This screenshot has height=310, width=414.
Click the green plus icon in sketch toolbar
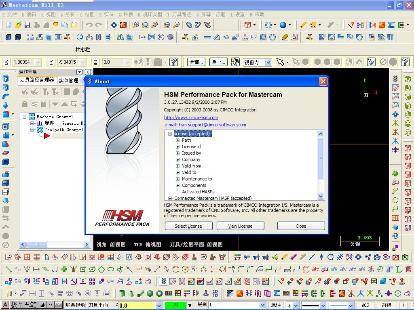(x=64, y=269)
